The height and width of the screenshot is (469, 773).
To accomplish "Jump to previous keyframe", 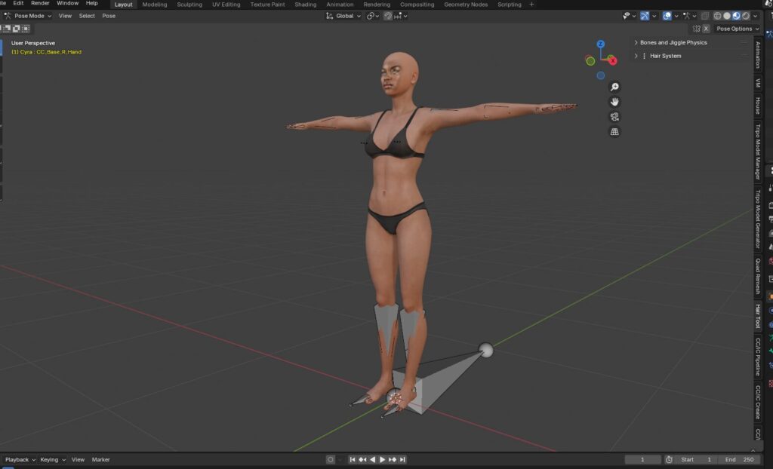I will tap(362, 460).
